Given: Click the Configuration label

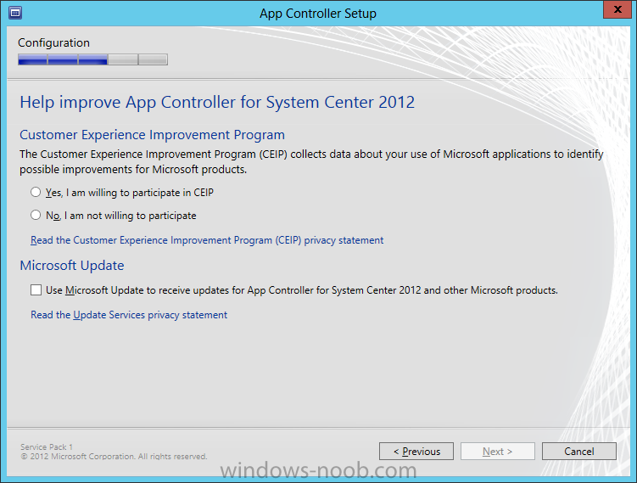Looking at the screenshot, I should (53, 42).
